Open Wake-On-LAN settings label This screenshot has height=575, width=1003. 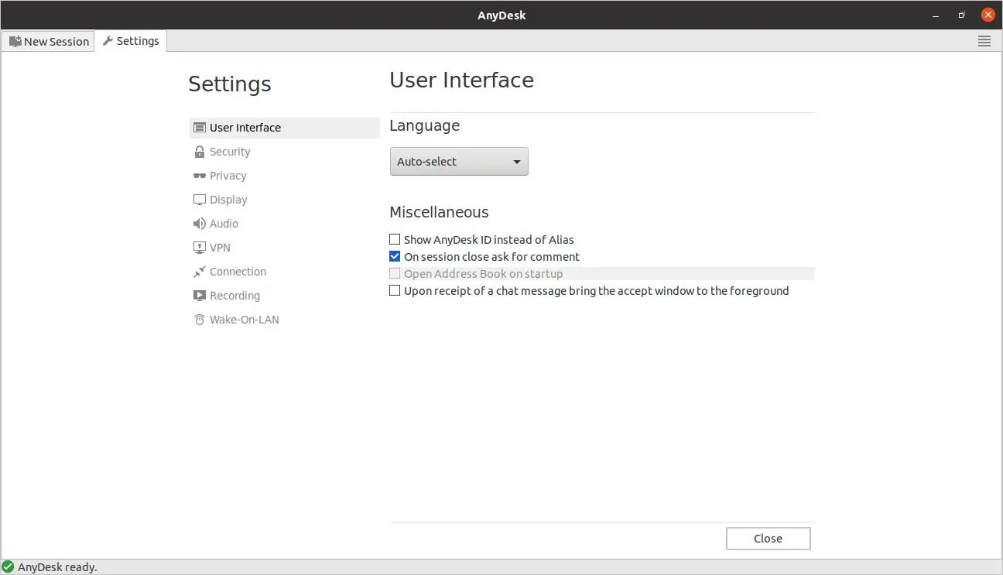(244, 320)
